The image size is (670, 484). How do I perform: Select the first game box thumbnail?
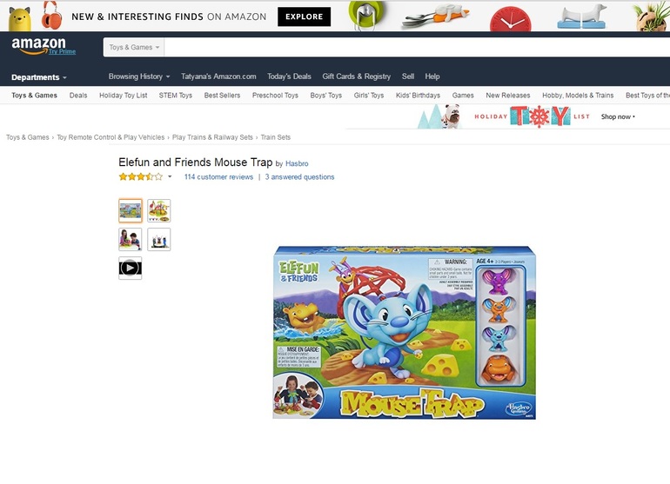tap(131, 210)
